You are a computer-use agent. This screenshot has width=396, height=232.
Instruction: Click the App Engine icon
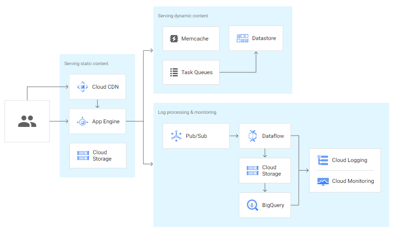pos(83,121)
